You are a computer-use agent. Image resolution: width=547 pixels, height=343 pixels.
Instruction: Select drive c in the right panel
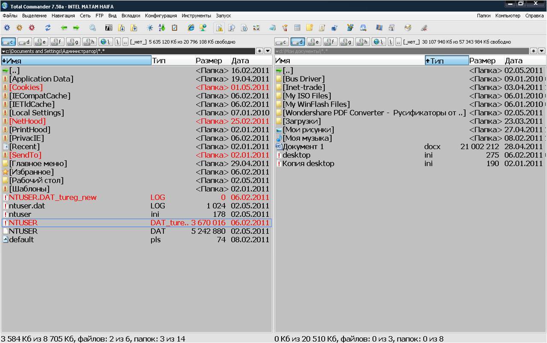tap(282, 42)
